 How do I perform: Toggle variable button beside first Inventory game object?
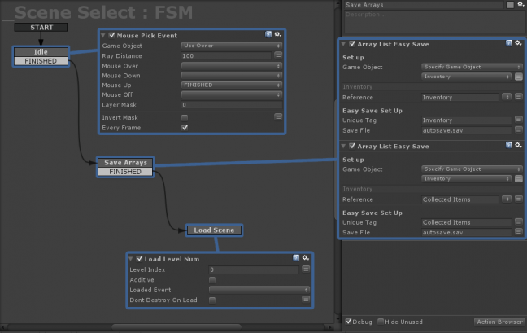click(x=519, y=77)
